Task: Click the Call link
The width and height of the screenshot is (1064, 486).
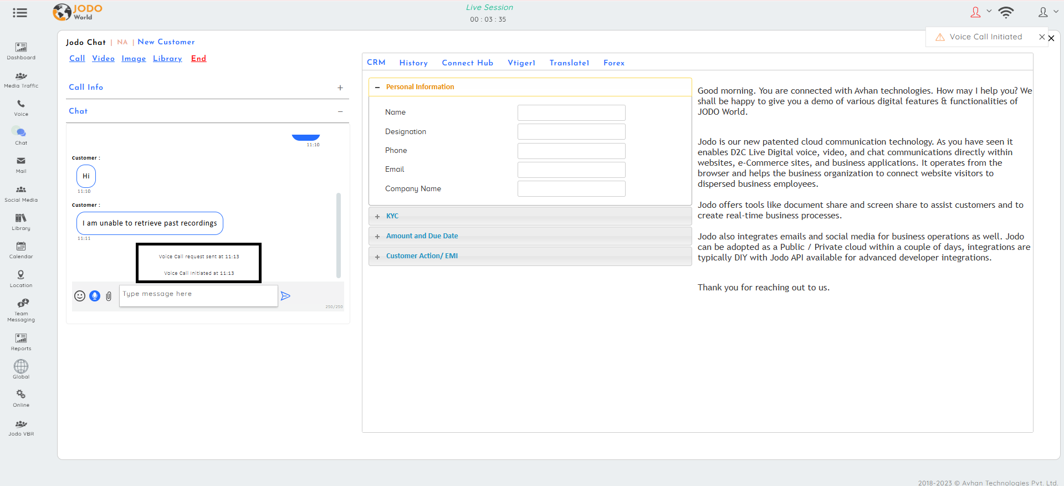Action: (77, 58)
